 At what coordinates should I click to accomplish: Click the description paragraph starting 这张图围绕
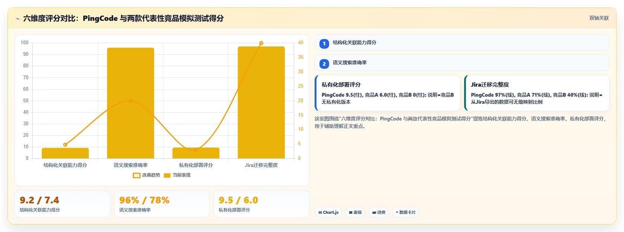(460, 122)
